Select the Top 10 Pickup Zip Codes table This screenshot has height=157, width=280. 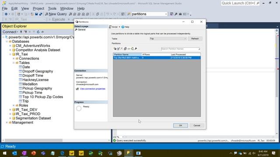point(43,97)
